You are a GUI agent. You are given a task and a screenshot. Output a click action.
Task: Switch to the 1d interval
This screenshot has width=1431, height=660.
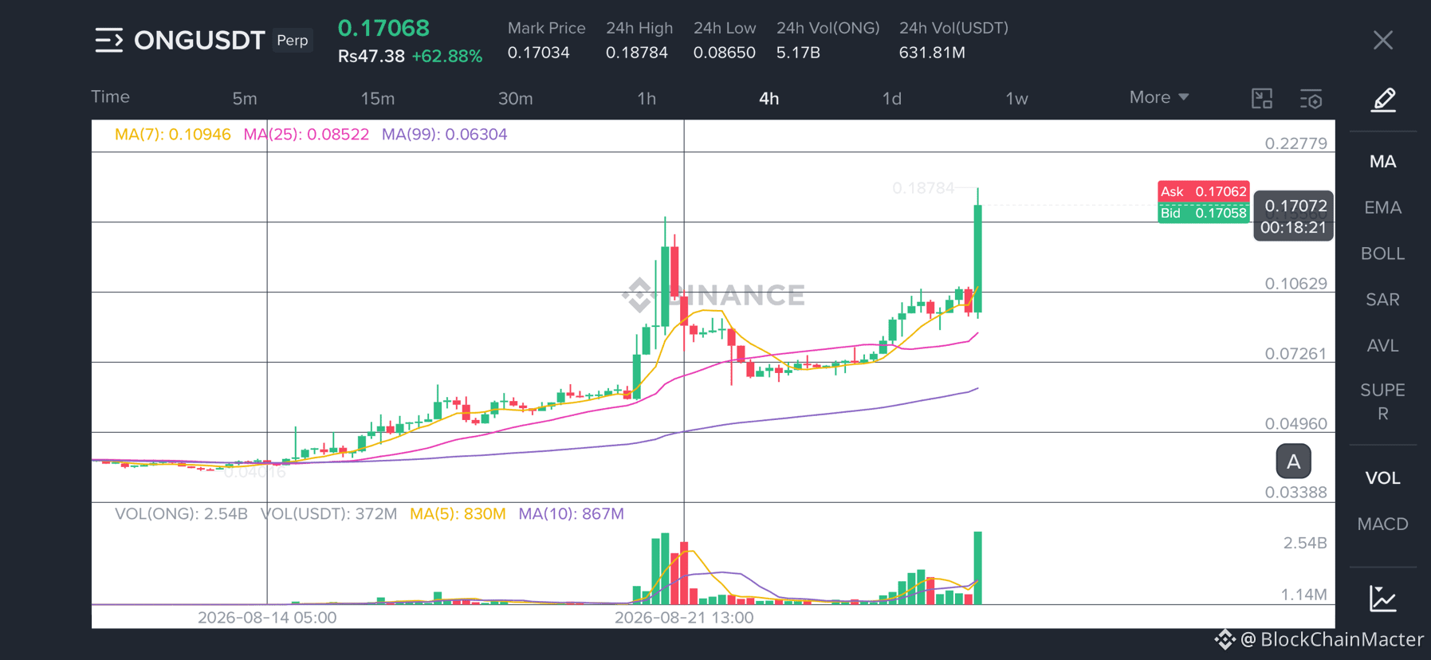[892, 99]
